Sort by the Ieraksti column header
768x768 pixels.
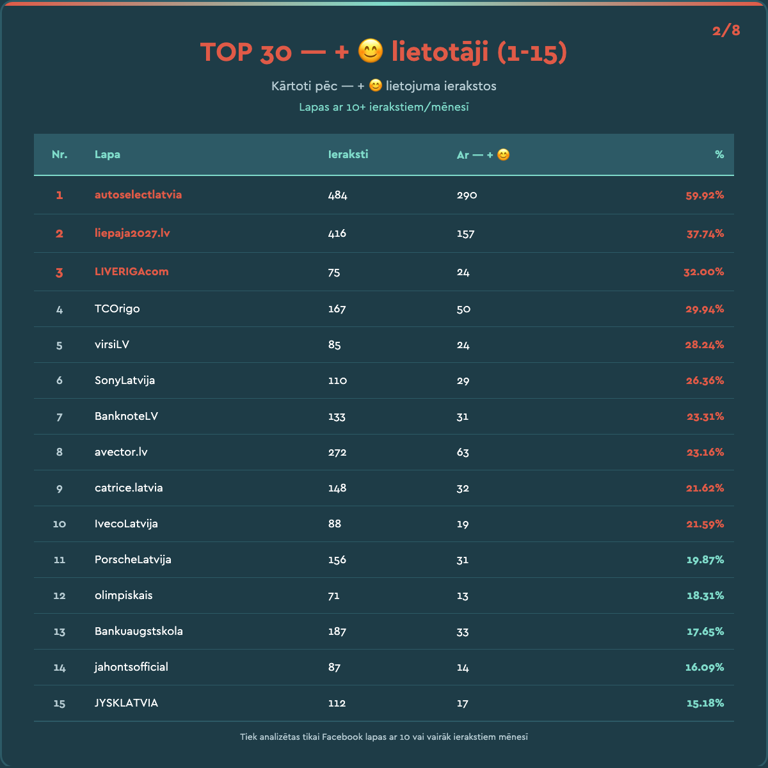pyautogui.click(x=348, y=154)
